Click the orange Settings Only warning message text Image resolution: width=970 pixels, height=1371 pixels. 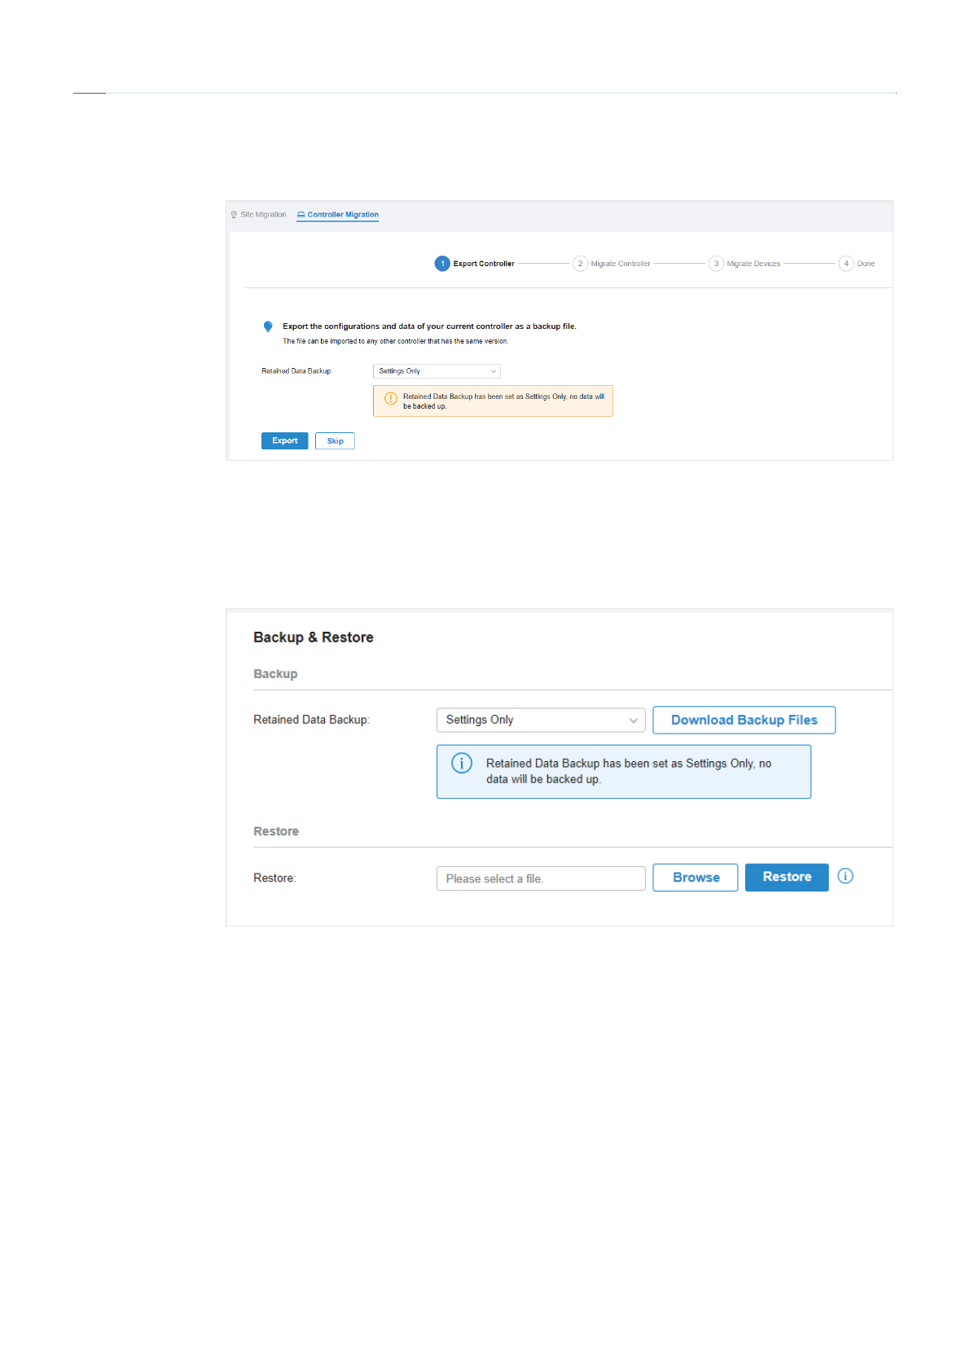(503, 401)
